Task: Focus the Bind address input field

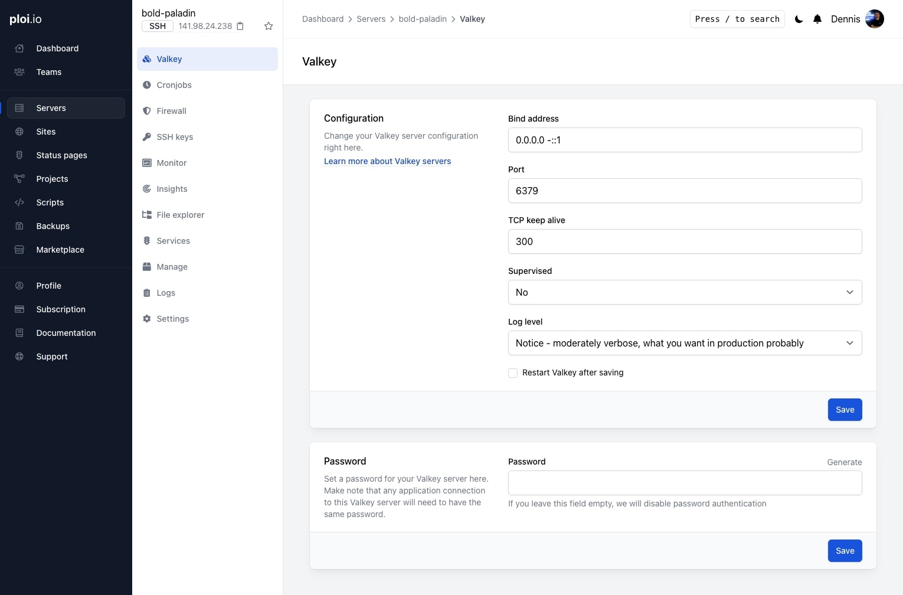Action: pyautogui.click(x=685, y=140)
